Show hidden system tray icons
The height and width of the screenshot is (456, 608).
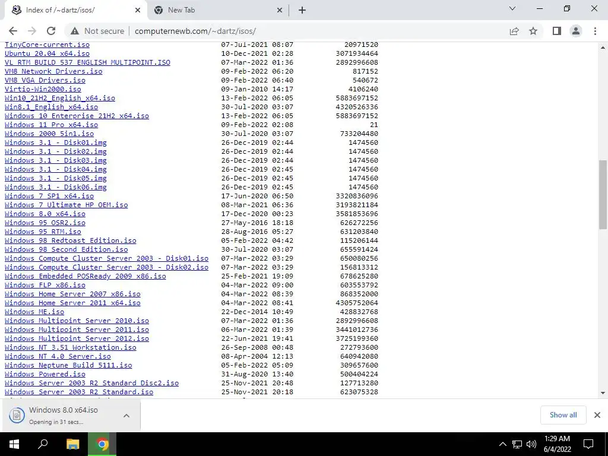502,444
